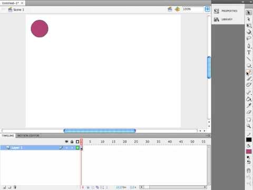Click the black stroke color swatch
253x190 pixels.
[x=249, y=140]
